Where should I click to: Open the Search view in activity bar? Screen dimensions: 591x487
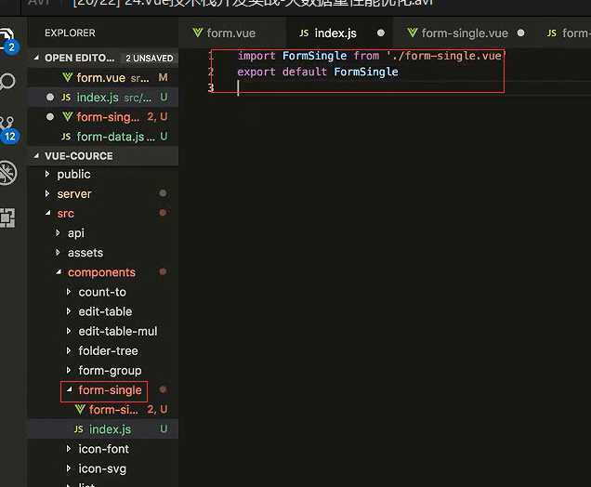click(x=7, y=82)
